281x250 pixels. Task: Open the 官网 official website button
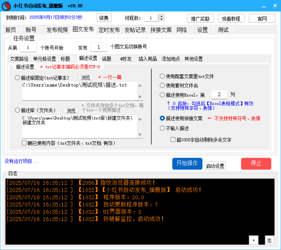click(x=262, y=18)
